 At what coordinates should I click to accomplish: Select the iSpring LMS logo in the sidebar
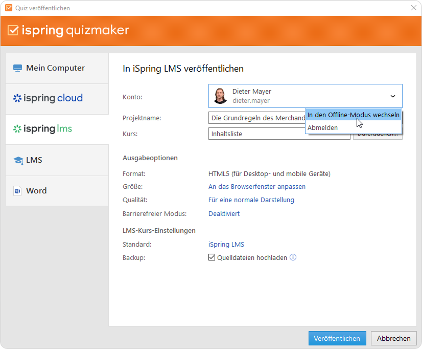click(x=17, y=129)
